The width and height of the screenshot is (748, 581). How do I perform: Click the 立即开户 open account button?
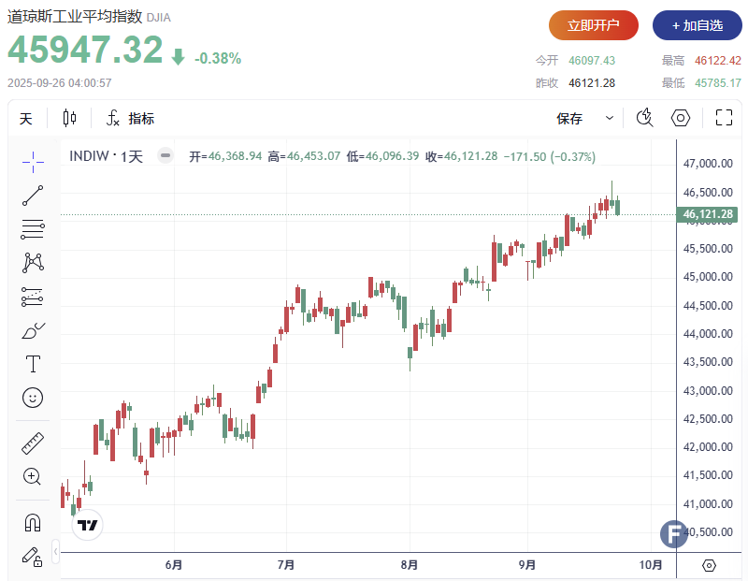coord(594,25)
